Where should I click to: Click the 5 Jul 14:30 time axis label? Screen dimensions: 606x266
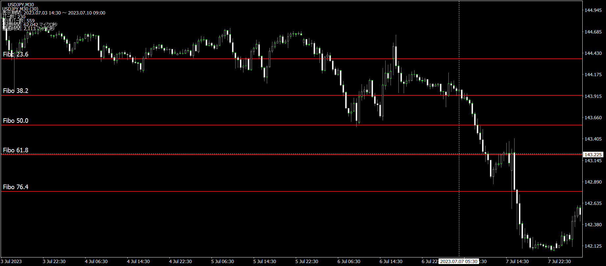(265, 261)
